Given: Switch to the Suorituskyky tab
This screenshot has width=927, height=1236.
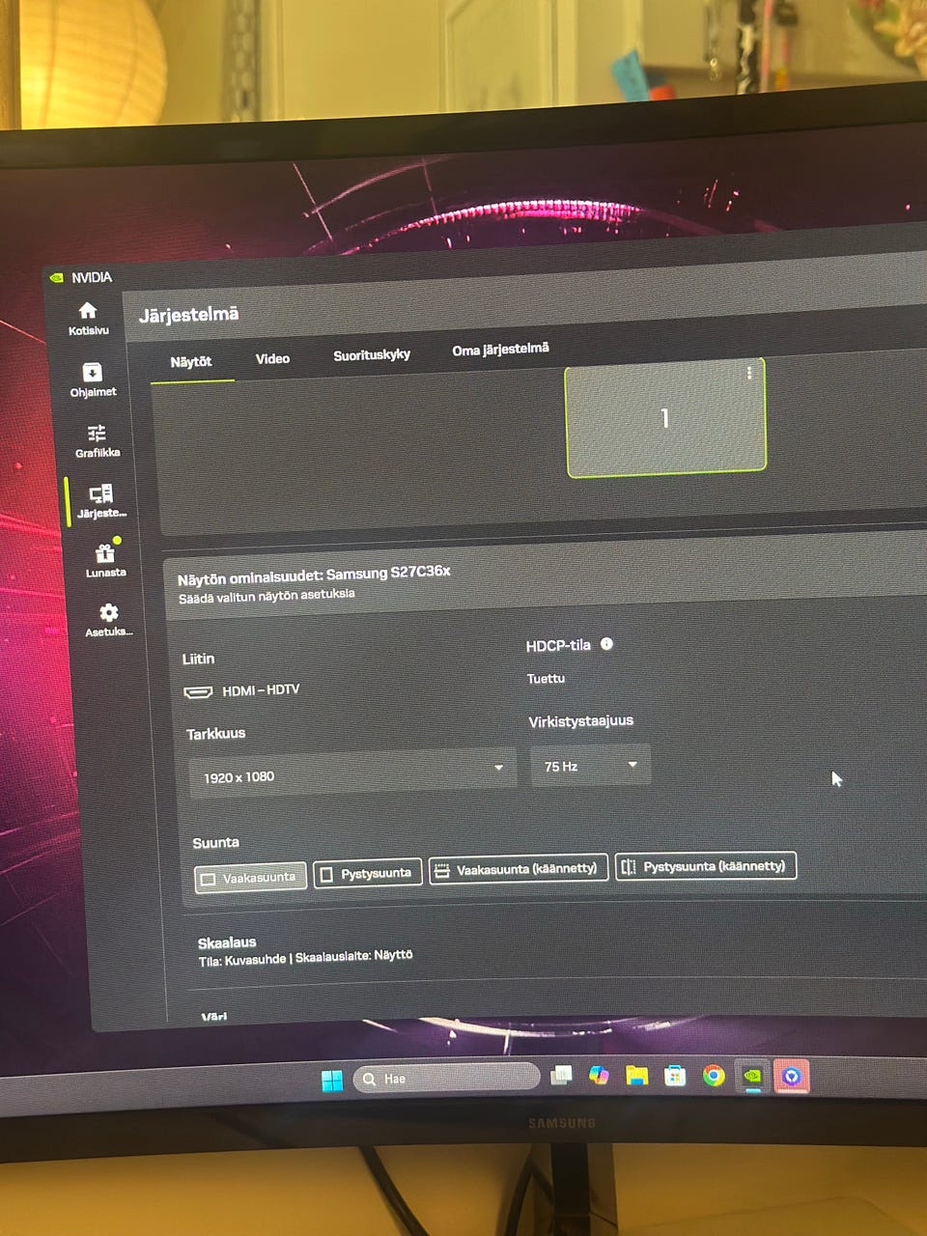Looking at the screenshot, I should pos(372,355).
